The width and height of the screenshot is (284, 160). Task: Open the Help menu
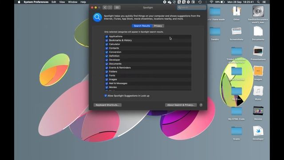pyautogui.click(x=83, y=2)
